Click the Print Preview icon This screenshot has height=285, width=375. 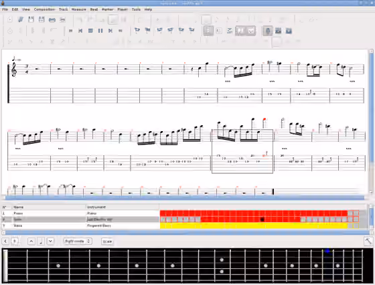click(62, 20)
